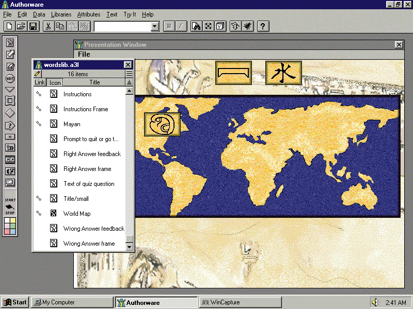Sort library by Title column header

point(94,82)
